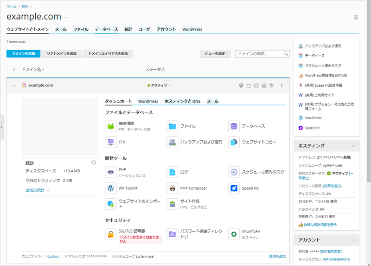Viewport: 371px width, 266px height.
Task: Expand the example.com title dropdown arrow
Action: (x=66, y=18)
